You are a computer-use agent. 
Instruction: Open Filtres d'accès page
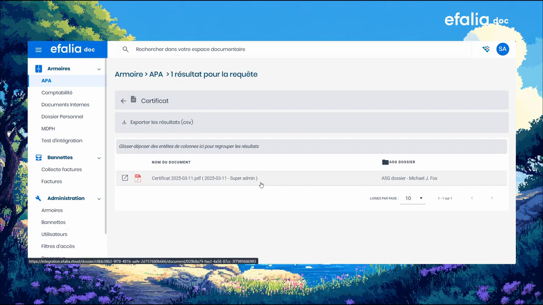[x=58, y=246]
